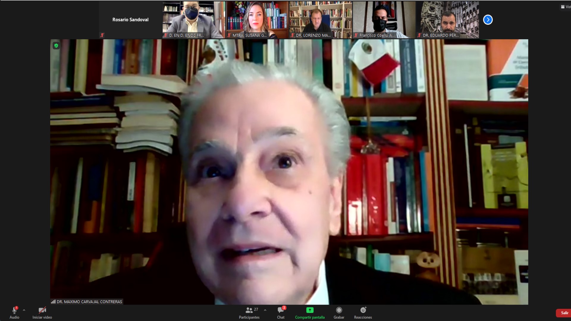
Task: Click the green encryption shield icon
Action: (56, 46)
